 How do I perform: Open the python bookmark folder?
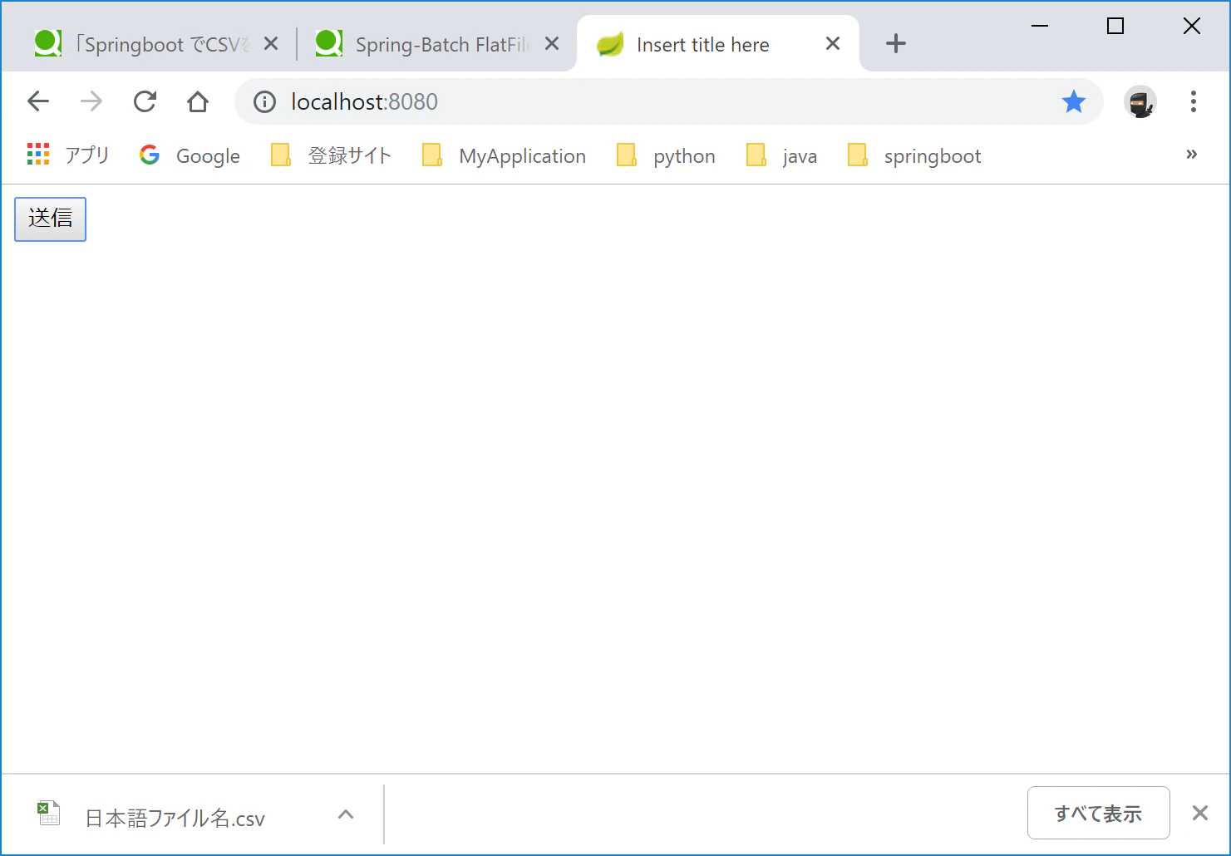pos(666,155)
